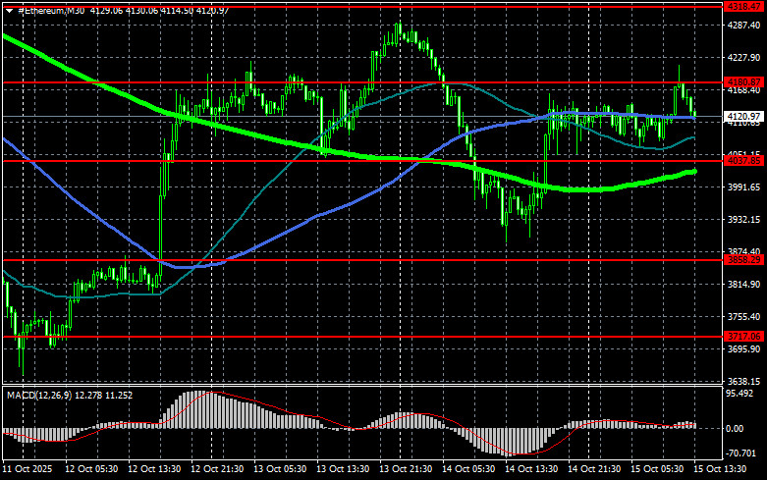Select the 4318.47 red price label
The image size is (767, 480).
[x=742, y=6]
